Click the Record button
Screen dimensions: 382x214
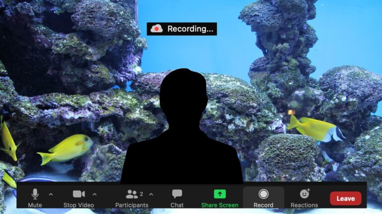click(x=263, y=198)
